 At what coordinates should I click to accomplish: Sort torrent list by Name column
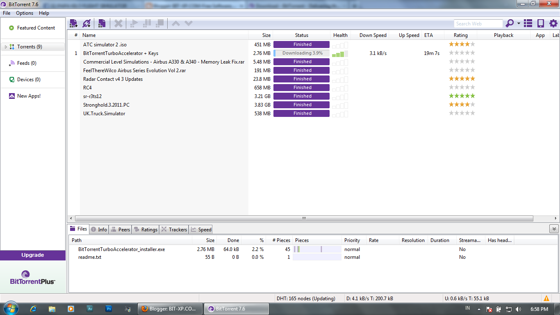tap(164, 35)
